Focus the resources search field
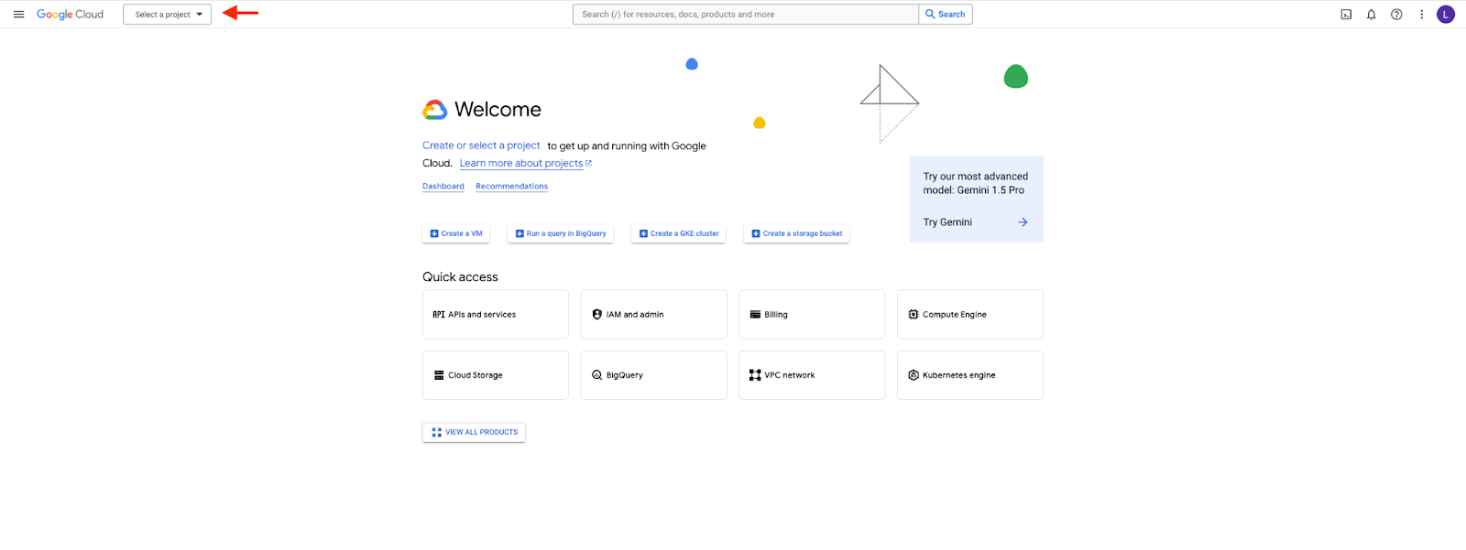Viewport: 1466px width, 550px height. point(746,15)
